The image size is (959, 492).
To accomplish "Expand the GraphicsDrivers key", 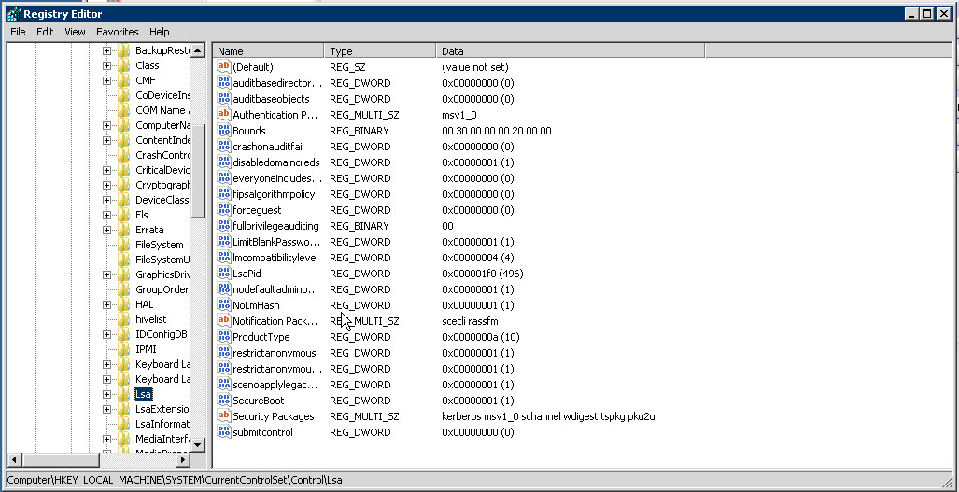I will point(107,275).
